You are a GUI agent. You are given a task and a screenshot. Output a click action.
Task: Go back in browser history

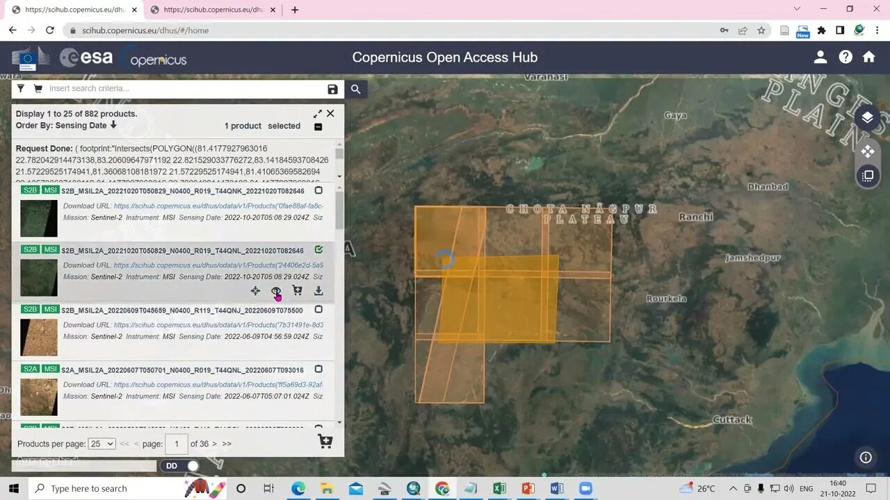point(13,31)
